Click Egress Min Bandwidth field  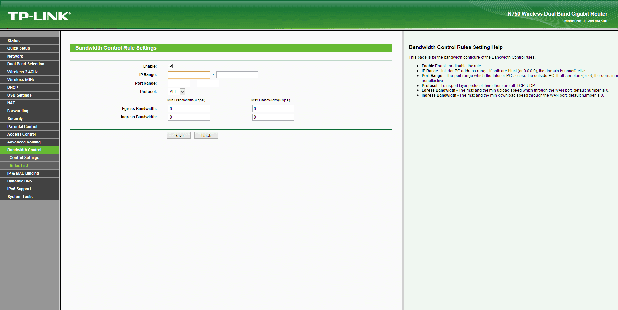(x=189, y=109)
